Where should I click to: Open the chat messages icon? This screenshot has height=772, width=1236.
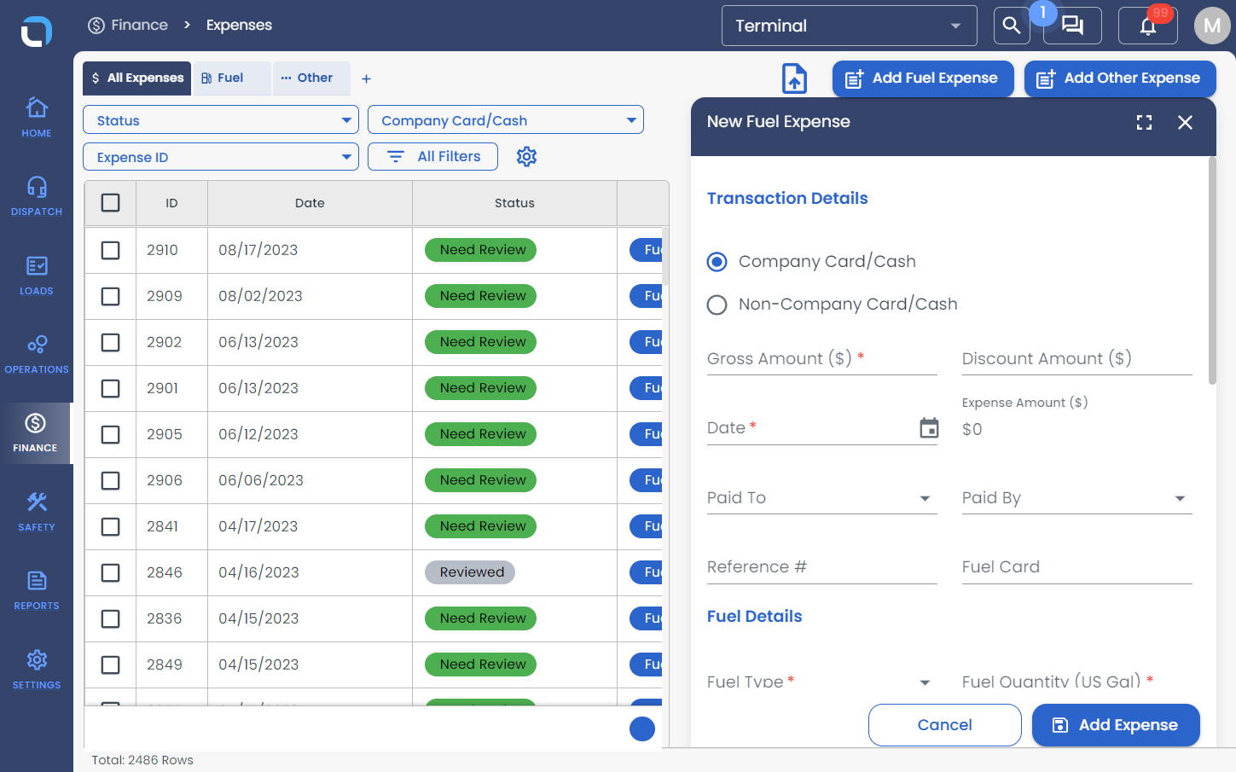click(1072, 26)
